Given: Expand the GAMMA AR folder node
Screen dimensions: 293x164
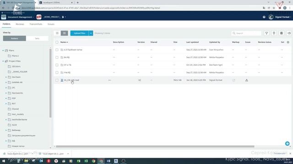Looking at the screenshot, I should click(6, 82).
